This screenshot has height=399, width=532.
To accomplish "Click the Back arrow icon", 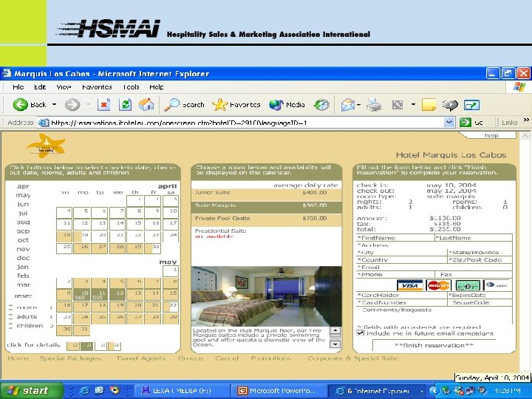I will (21, 104).
